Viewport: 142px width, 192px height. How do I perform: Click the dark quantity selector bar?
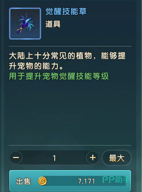54,158
